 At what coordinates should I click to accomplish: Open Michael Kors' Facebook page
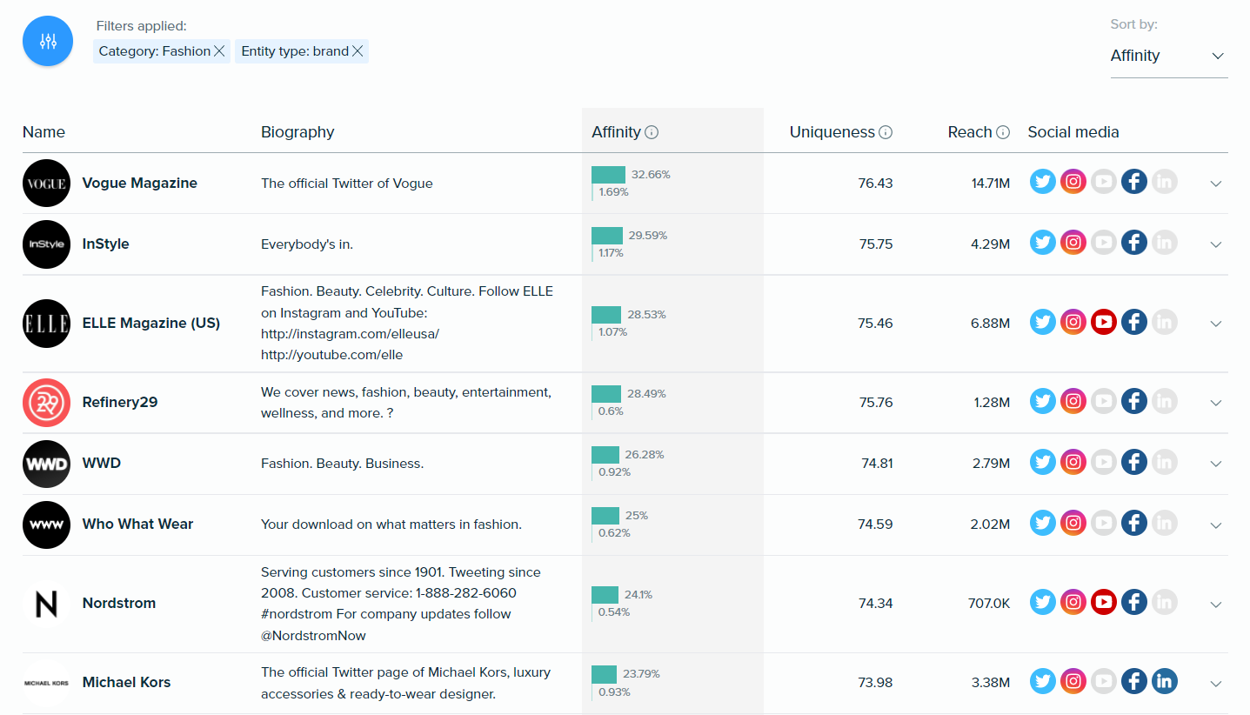1133,682
